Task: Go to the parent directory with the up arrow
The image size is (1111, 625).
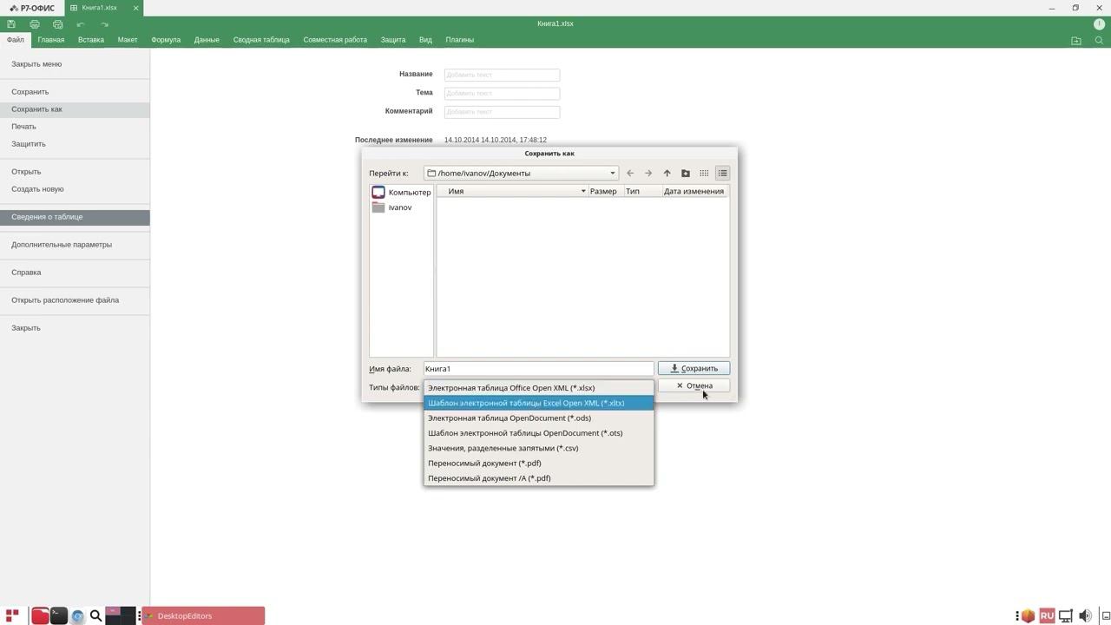Action: (x=667, y=173)
